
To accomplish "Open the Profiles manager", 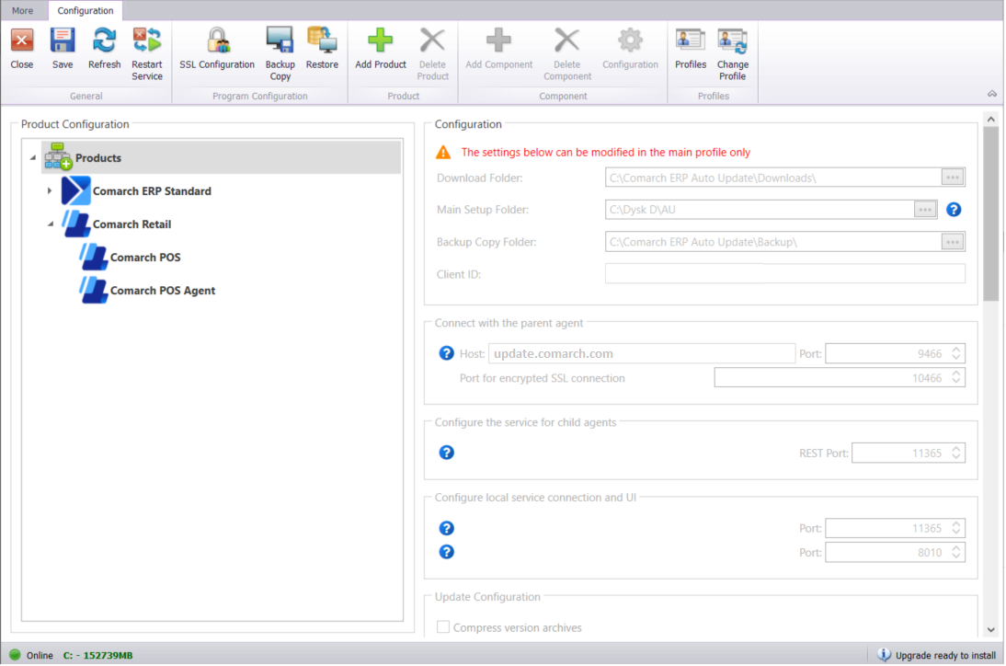I will (691, 41).
